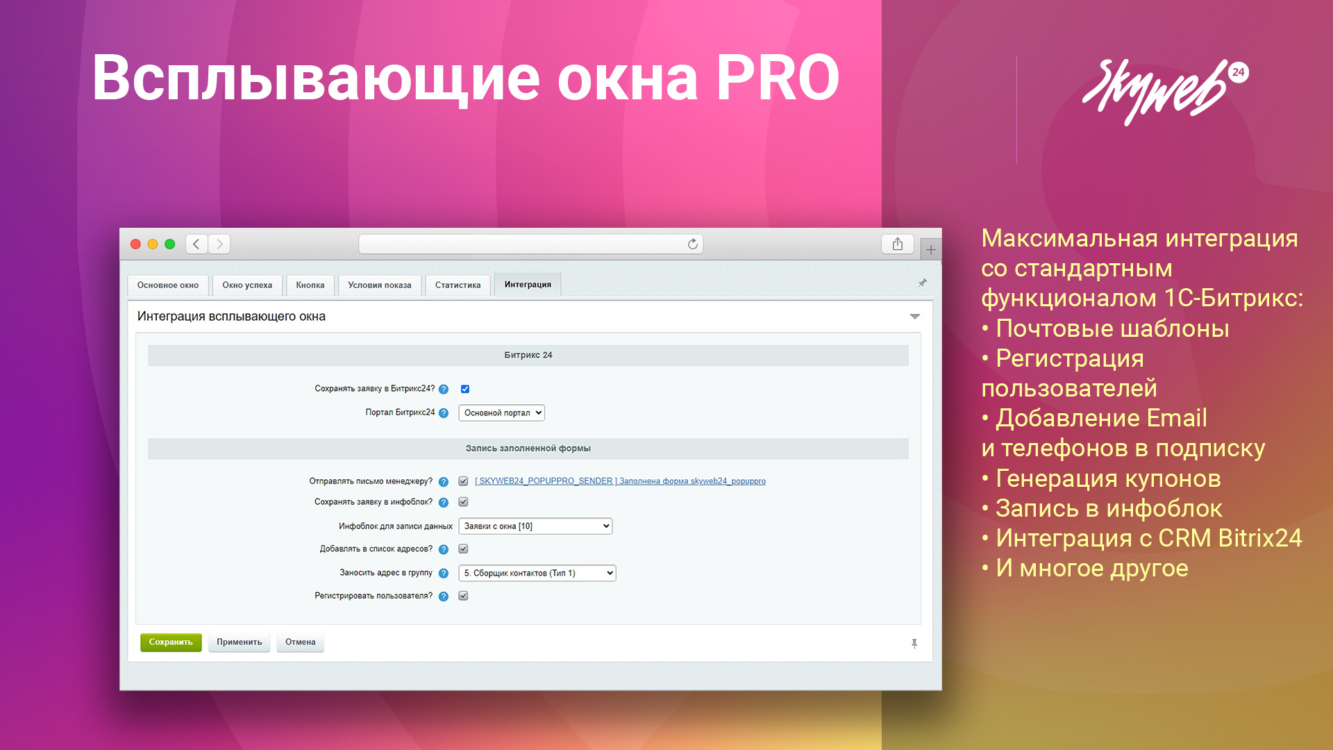Collapse Интеграция всплывающего окна section arrow
Screen dimensions: 1333x750
914,317
